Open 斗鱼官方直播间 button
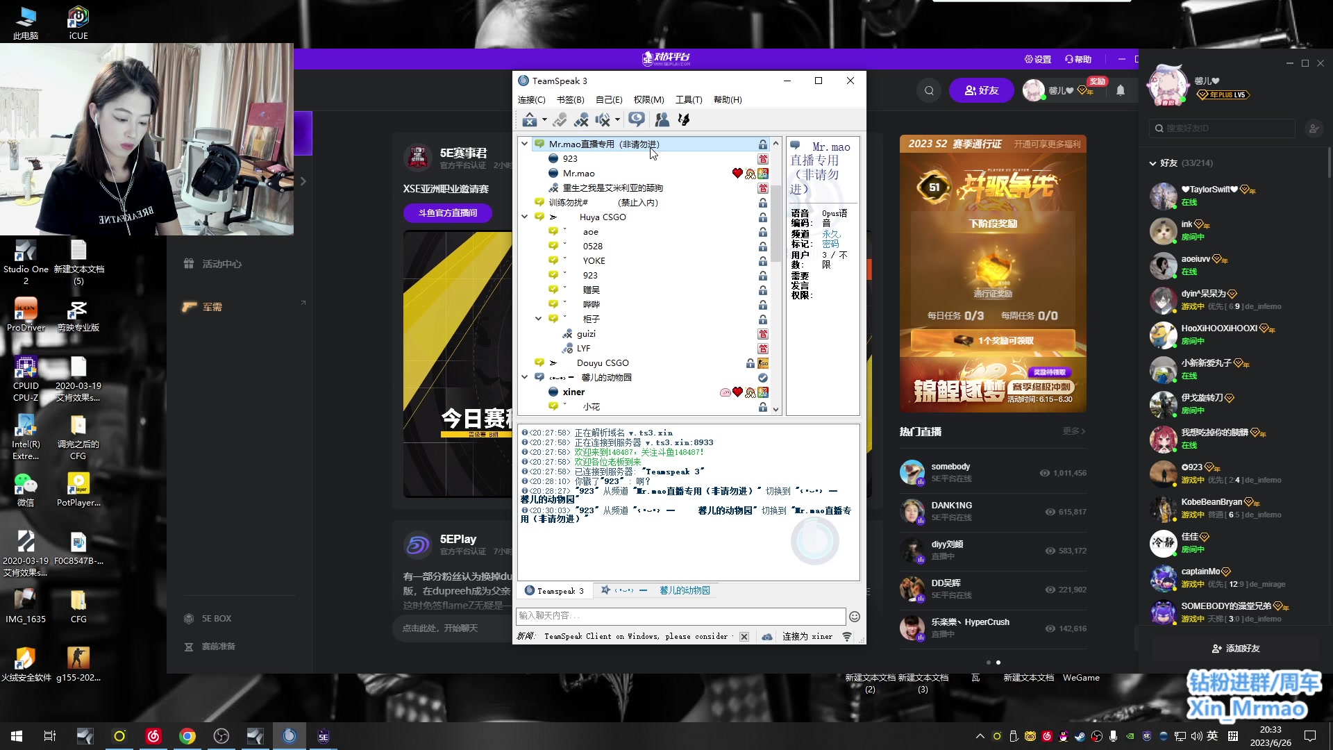 coord(448,212)
